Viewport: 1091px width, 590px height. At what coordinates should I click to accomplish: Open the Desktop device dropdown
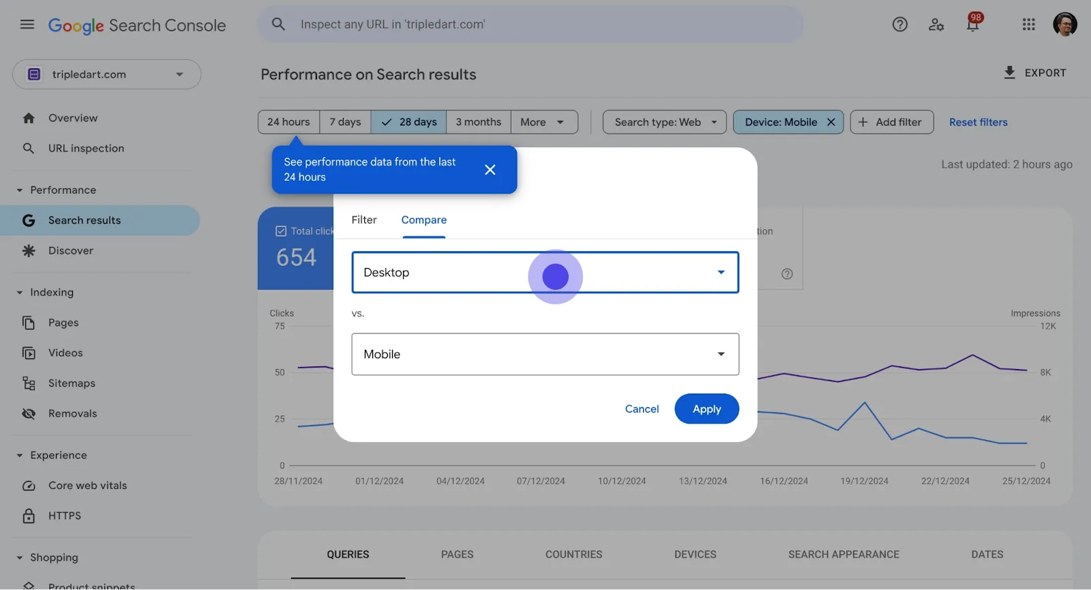(545, 272)
